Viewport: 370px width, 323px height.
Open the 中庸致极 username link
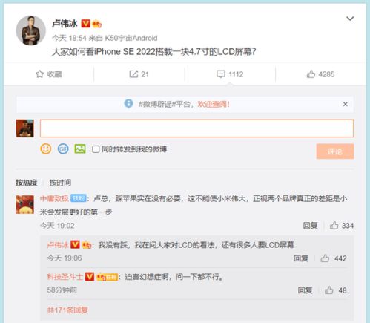[x=54, y=198]
